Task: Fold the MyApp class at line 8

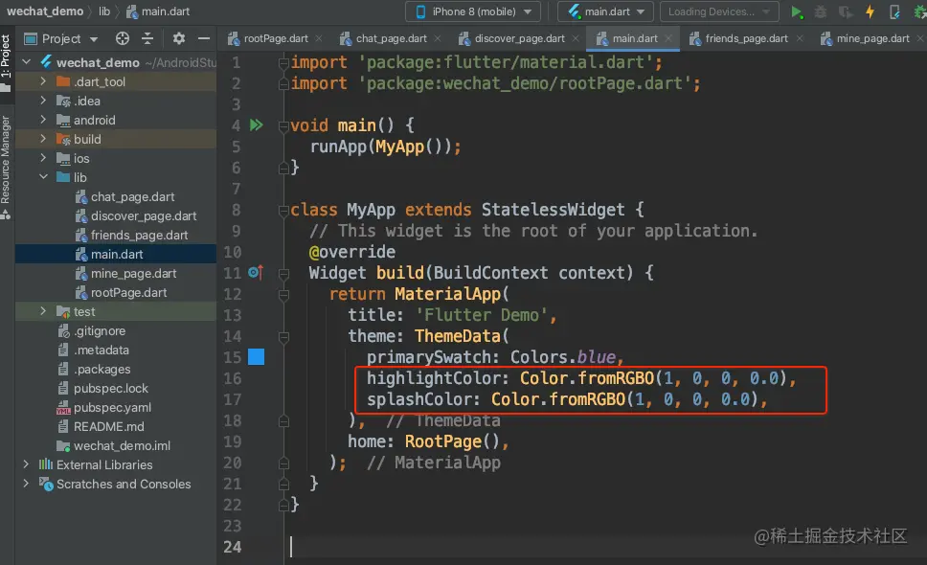Action: [x=283, y=211]
